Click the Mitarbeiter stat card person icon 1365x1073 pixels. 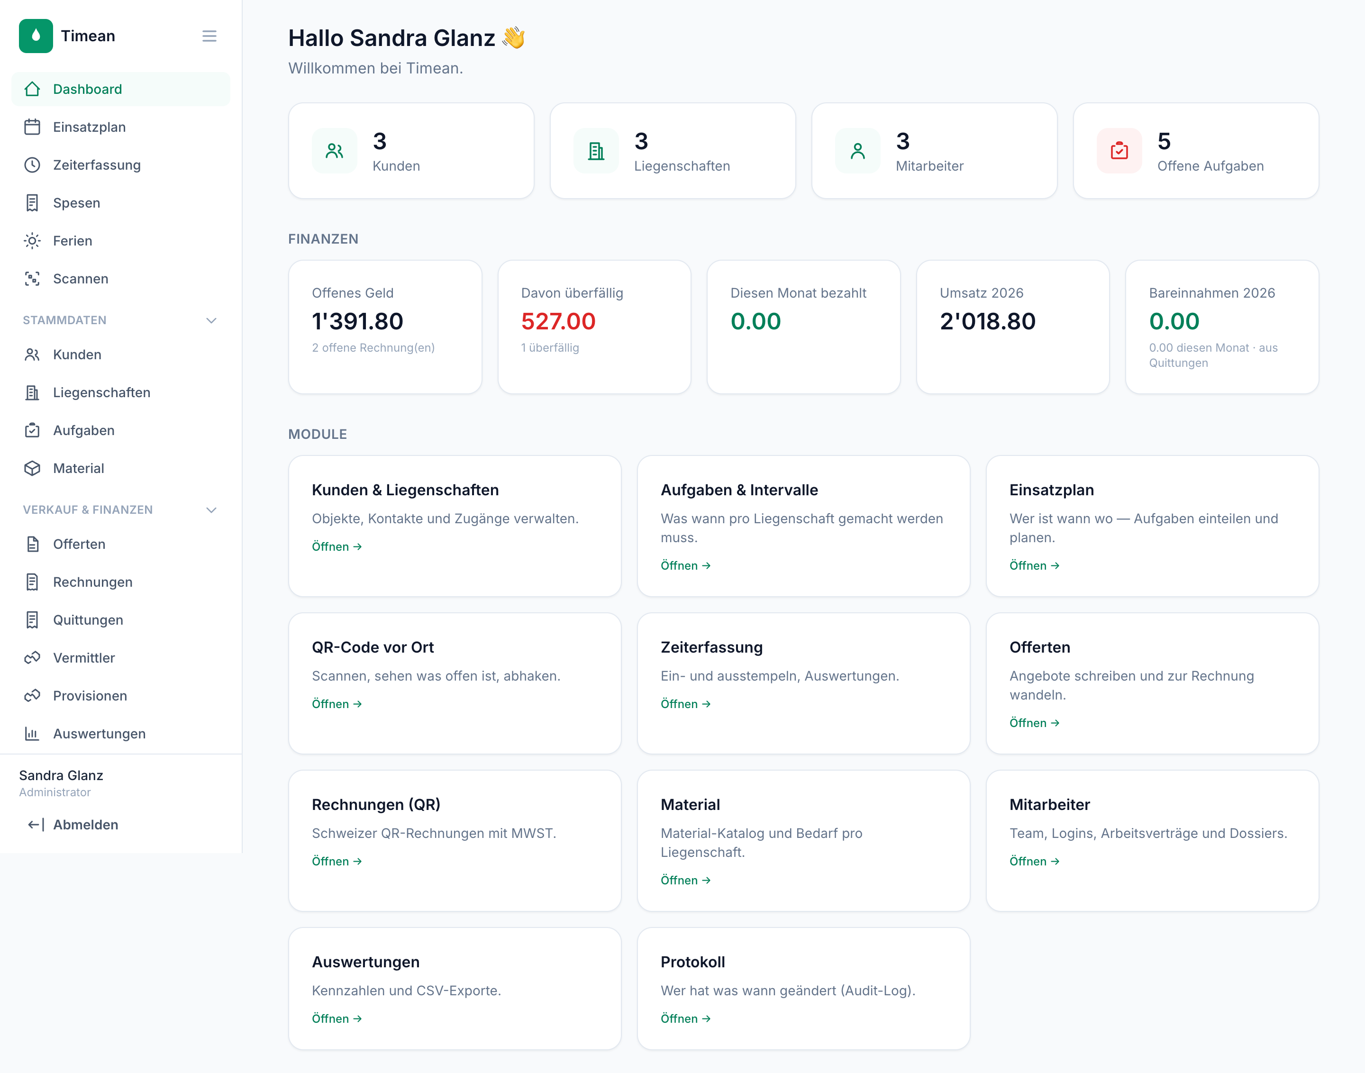tap(857, 151)
